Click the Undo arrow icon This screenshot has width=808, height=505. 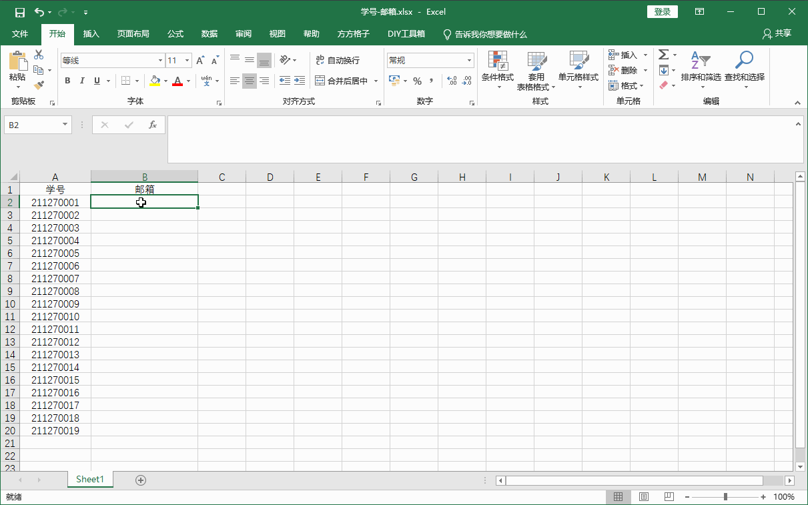coord(39,12)
